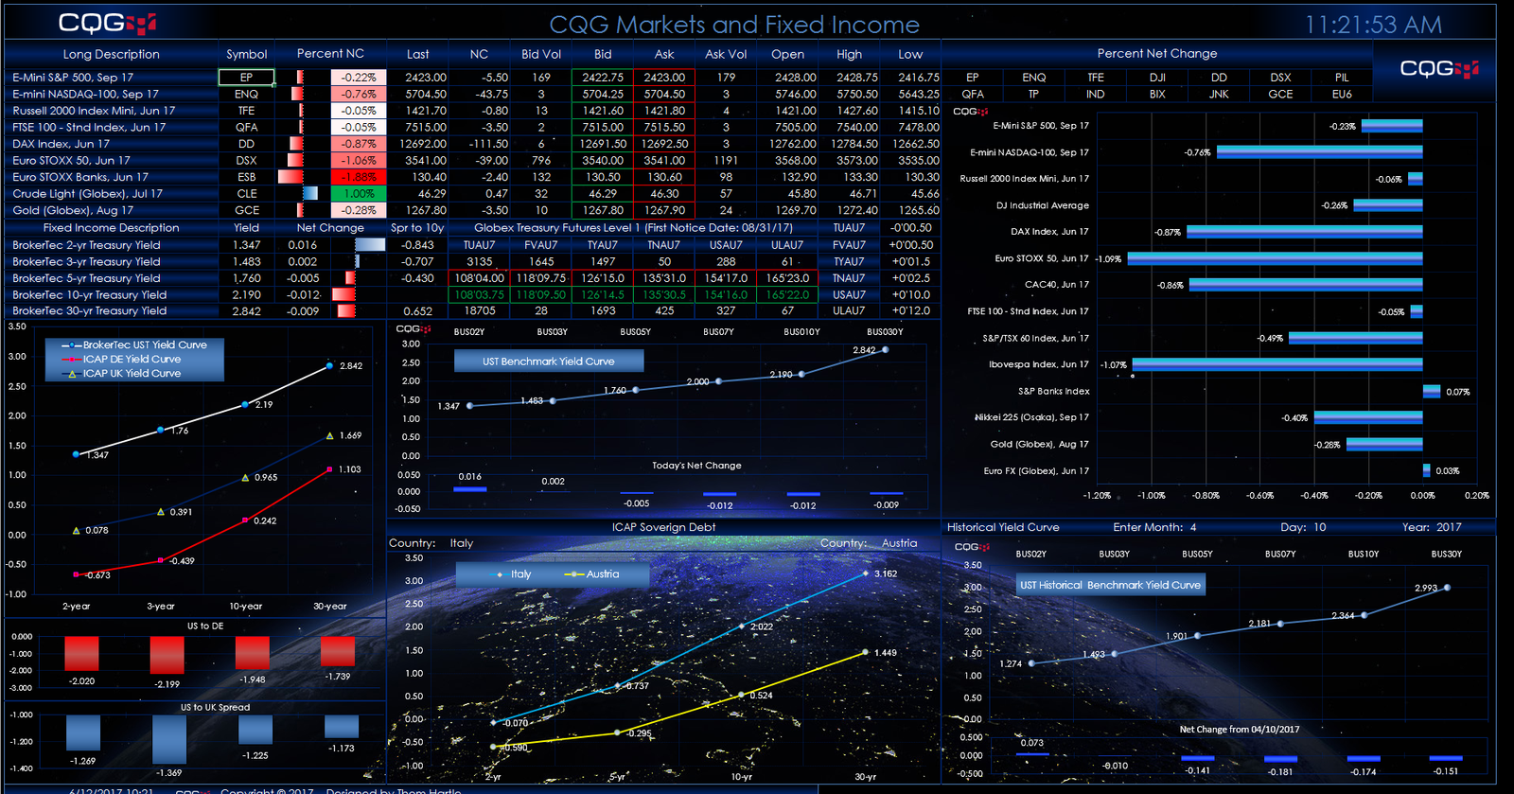Click the -1.06% Euro STOXX 50 percent cell
The image size is (1514, 794).
[359, 161]
